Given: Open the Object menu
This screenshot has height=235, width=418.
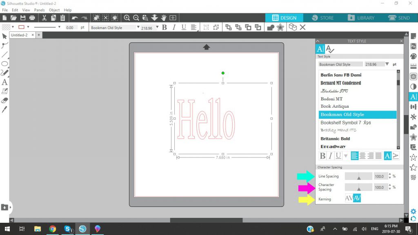Looking at the screenshot, I should tap(54, 10).
